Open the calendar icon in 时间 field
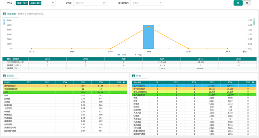Screen dimensions: 259x138 tap(104, 3)
